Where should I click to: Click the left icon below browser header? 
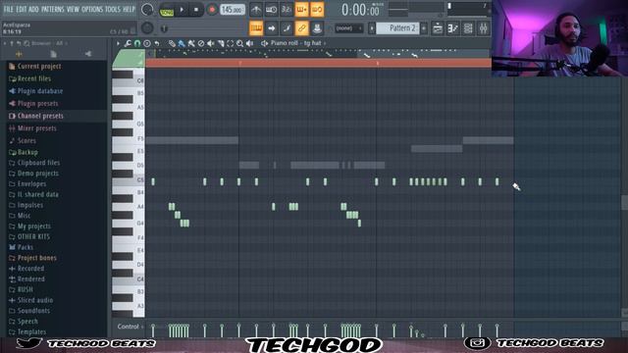coord(19,54)
